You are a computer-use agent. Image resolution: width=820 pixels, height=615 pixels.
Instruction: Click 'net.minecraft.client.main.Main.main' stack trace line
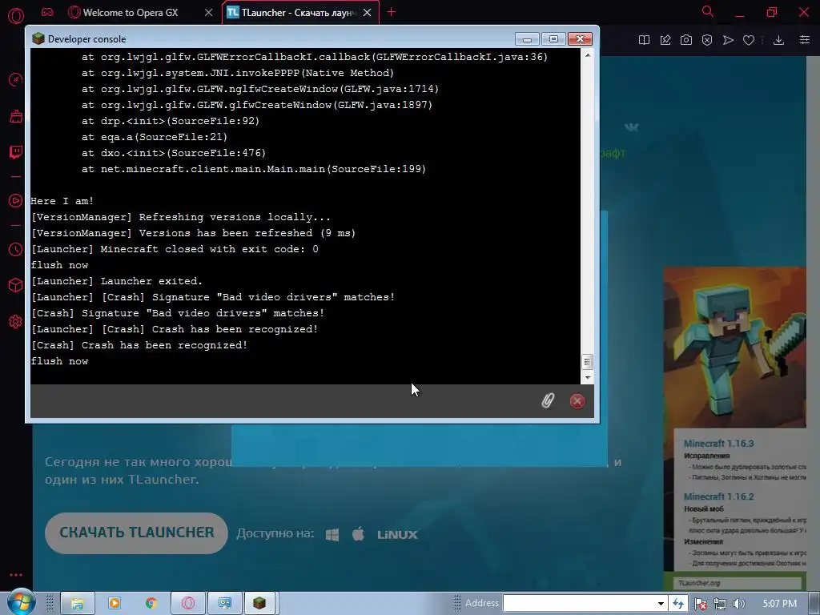click(x=254, y=169)
